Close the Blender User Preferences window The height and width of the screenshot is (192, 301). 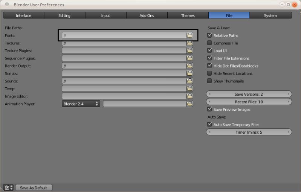tap(294, 5)
